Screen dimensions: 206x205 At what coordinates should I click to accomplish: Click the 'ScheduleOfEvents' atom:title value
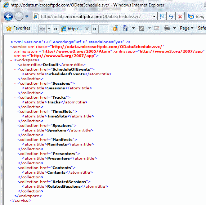pyautogui.click(x=66, y=74)
